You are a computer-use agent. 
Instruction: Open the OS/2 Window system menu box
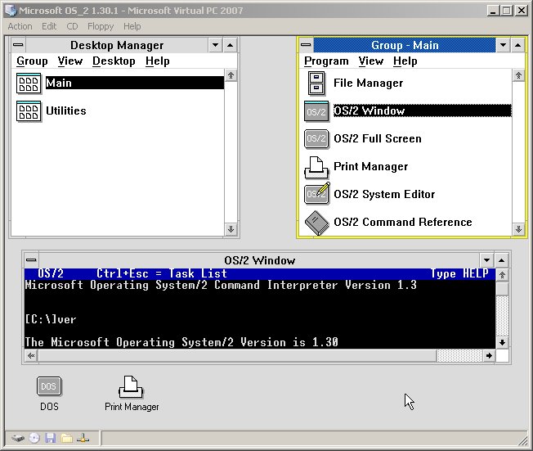[x=31, y=260]
